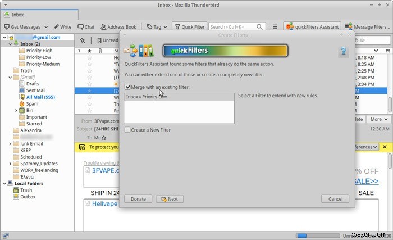Click the Get Messages button

coord(22,27)
